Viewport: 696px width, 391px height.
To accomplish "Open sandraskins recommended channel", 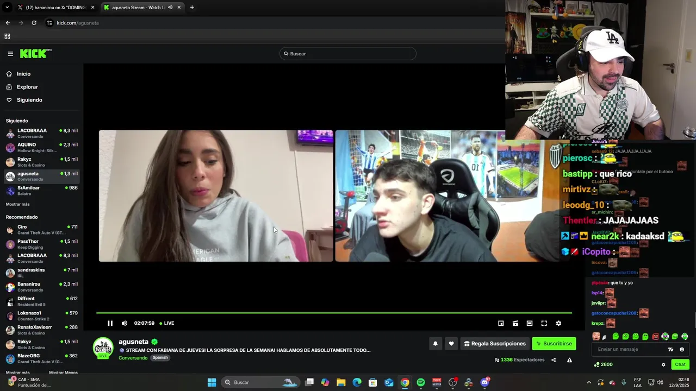I will pos(42,272).
